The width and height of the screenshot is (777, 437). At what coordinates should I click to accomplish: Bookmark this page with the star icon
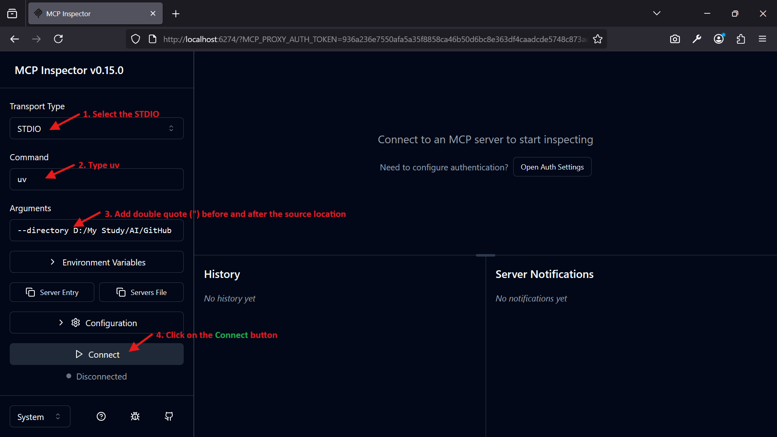pyautogui.click(x=598, y=39)
